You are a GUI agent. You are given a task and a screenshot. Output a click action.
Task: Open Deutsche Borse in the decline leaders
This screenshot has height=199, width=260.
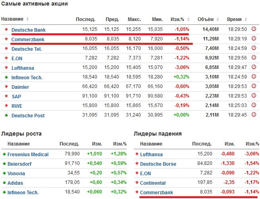(158, 164)
